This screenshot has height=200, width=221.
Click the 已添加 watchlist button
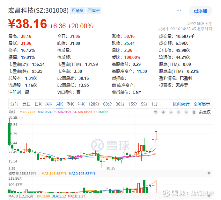(x=200, y=11)
